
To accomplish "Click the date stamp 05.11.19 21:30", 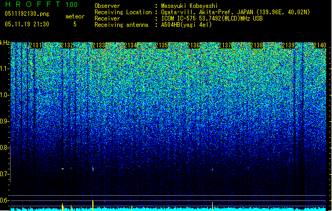I will [x=27, y=24].
